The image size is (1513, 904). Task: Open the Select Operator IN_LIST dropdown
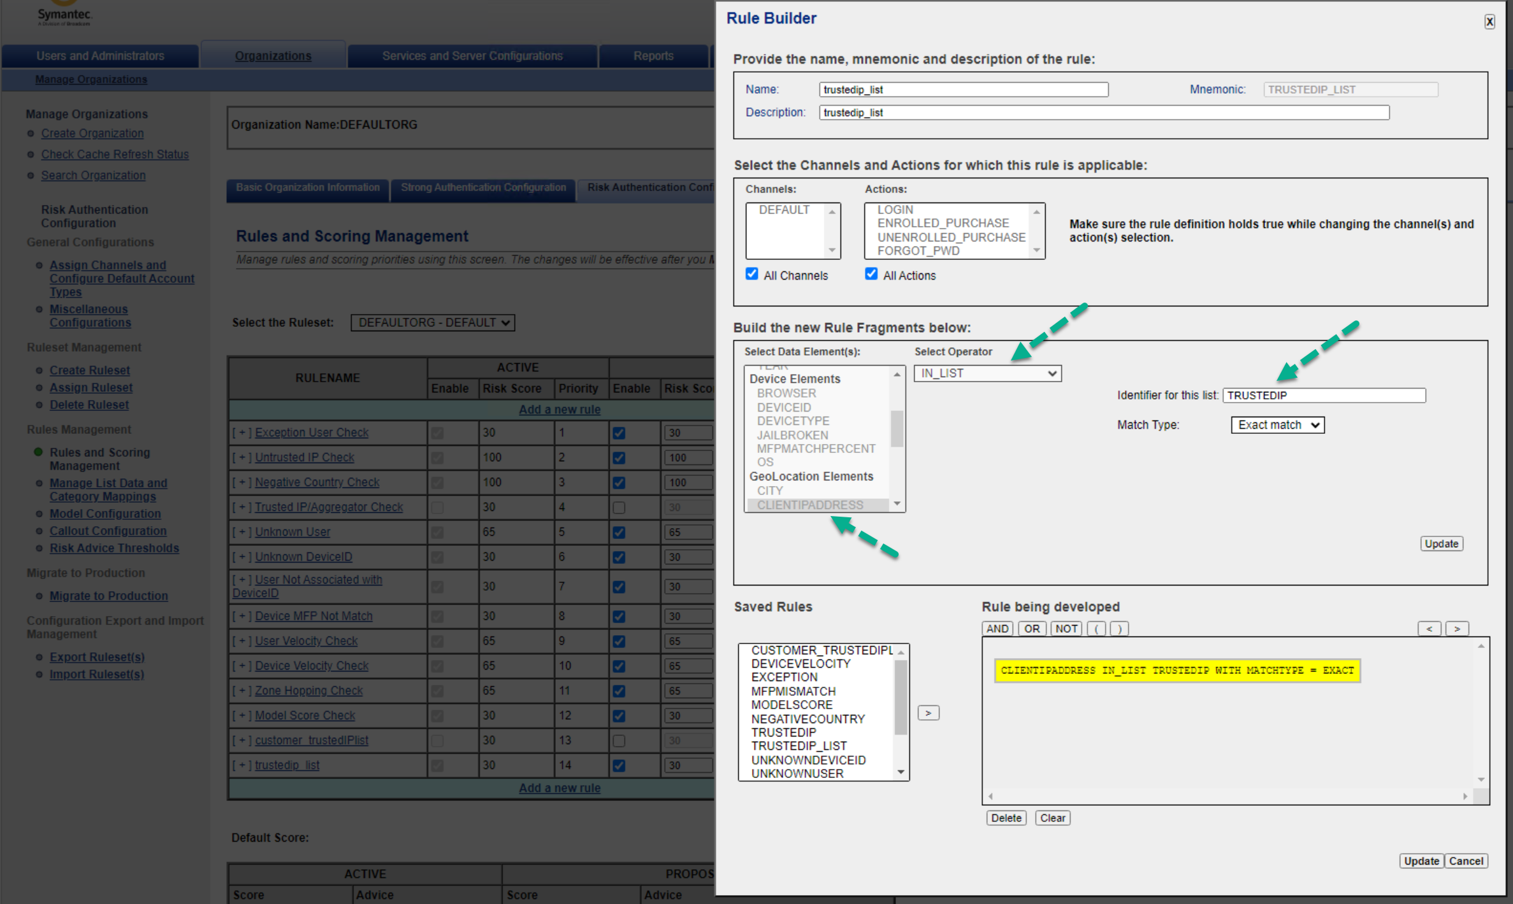tap(987, 373)
